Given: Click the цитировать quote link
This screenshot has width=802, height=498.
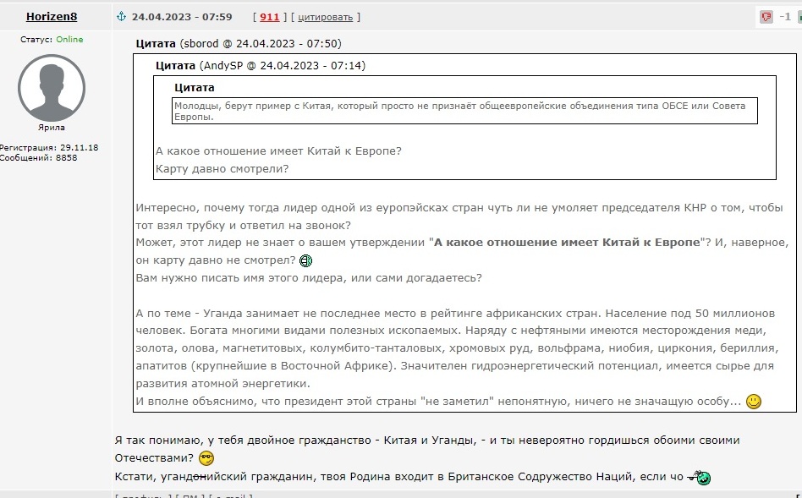Looking at the screenshot, I should [x=326, y=17].
